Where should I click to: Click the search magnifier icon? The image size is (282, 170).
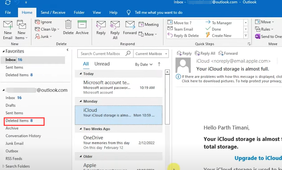click(128, 53)
